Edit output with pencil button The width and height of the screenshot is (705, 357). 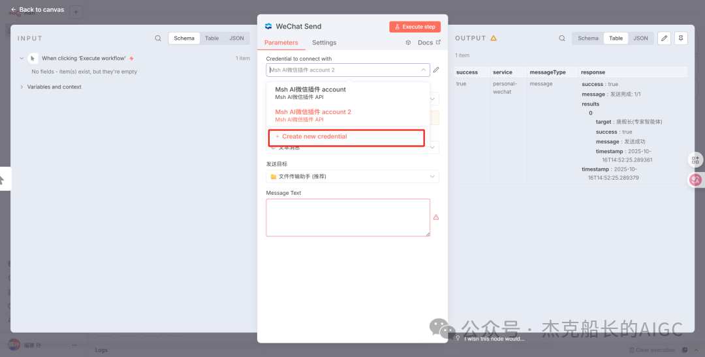tap(664, 38)
